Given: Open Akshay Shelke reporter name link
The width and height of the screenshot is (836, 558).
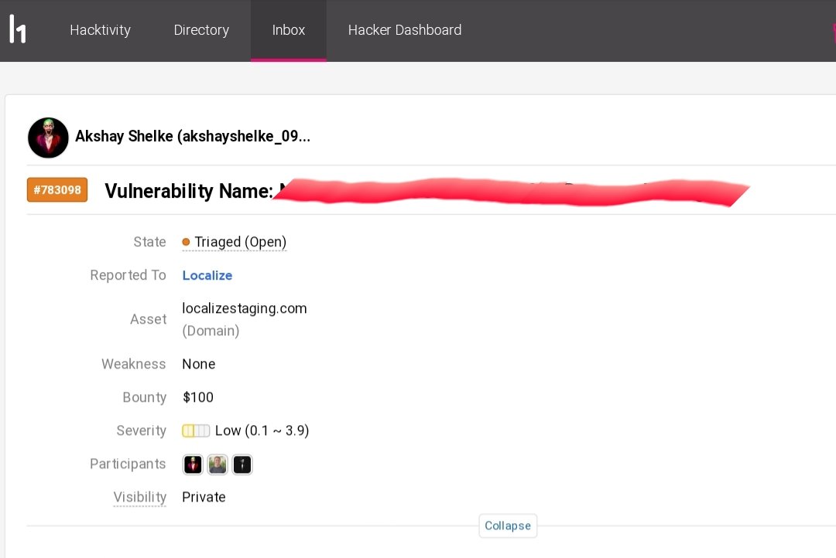Looking at the screenshot, I should [x=193, y=136].
